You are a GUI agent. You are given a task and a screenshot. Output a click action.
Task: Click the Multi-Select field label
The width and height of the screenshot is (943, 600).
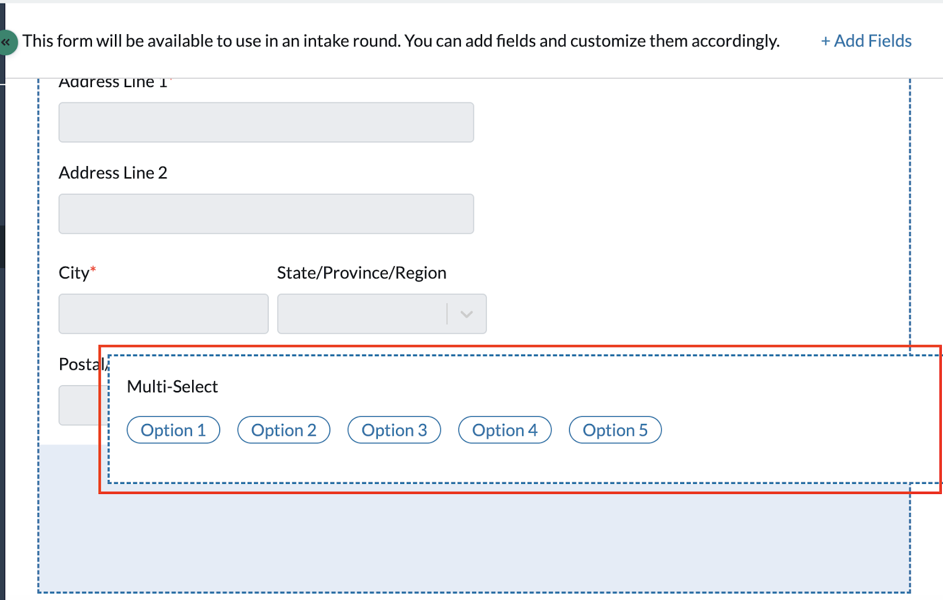pyautogui.click(x=172, y=386)
